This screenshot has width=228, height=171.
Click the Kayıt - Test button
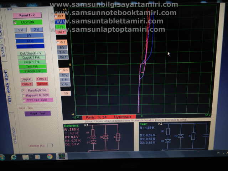click(37, 114)
